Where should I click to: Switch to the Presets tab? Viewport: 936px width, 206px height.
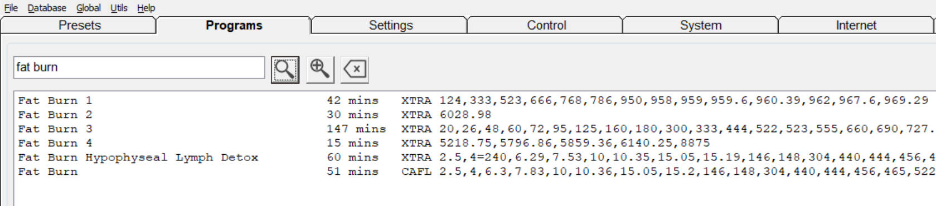coord(79,26)
